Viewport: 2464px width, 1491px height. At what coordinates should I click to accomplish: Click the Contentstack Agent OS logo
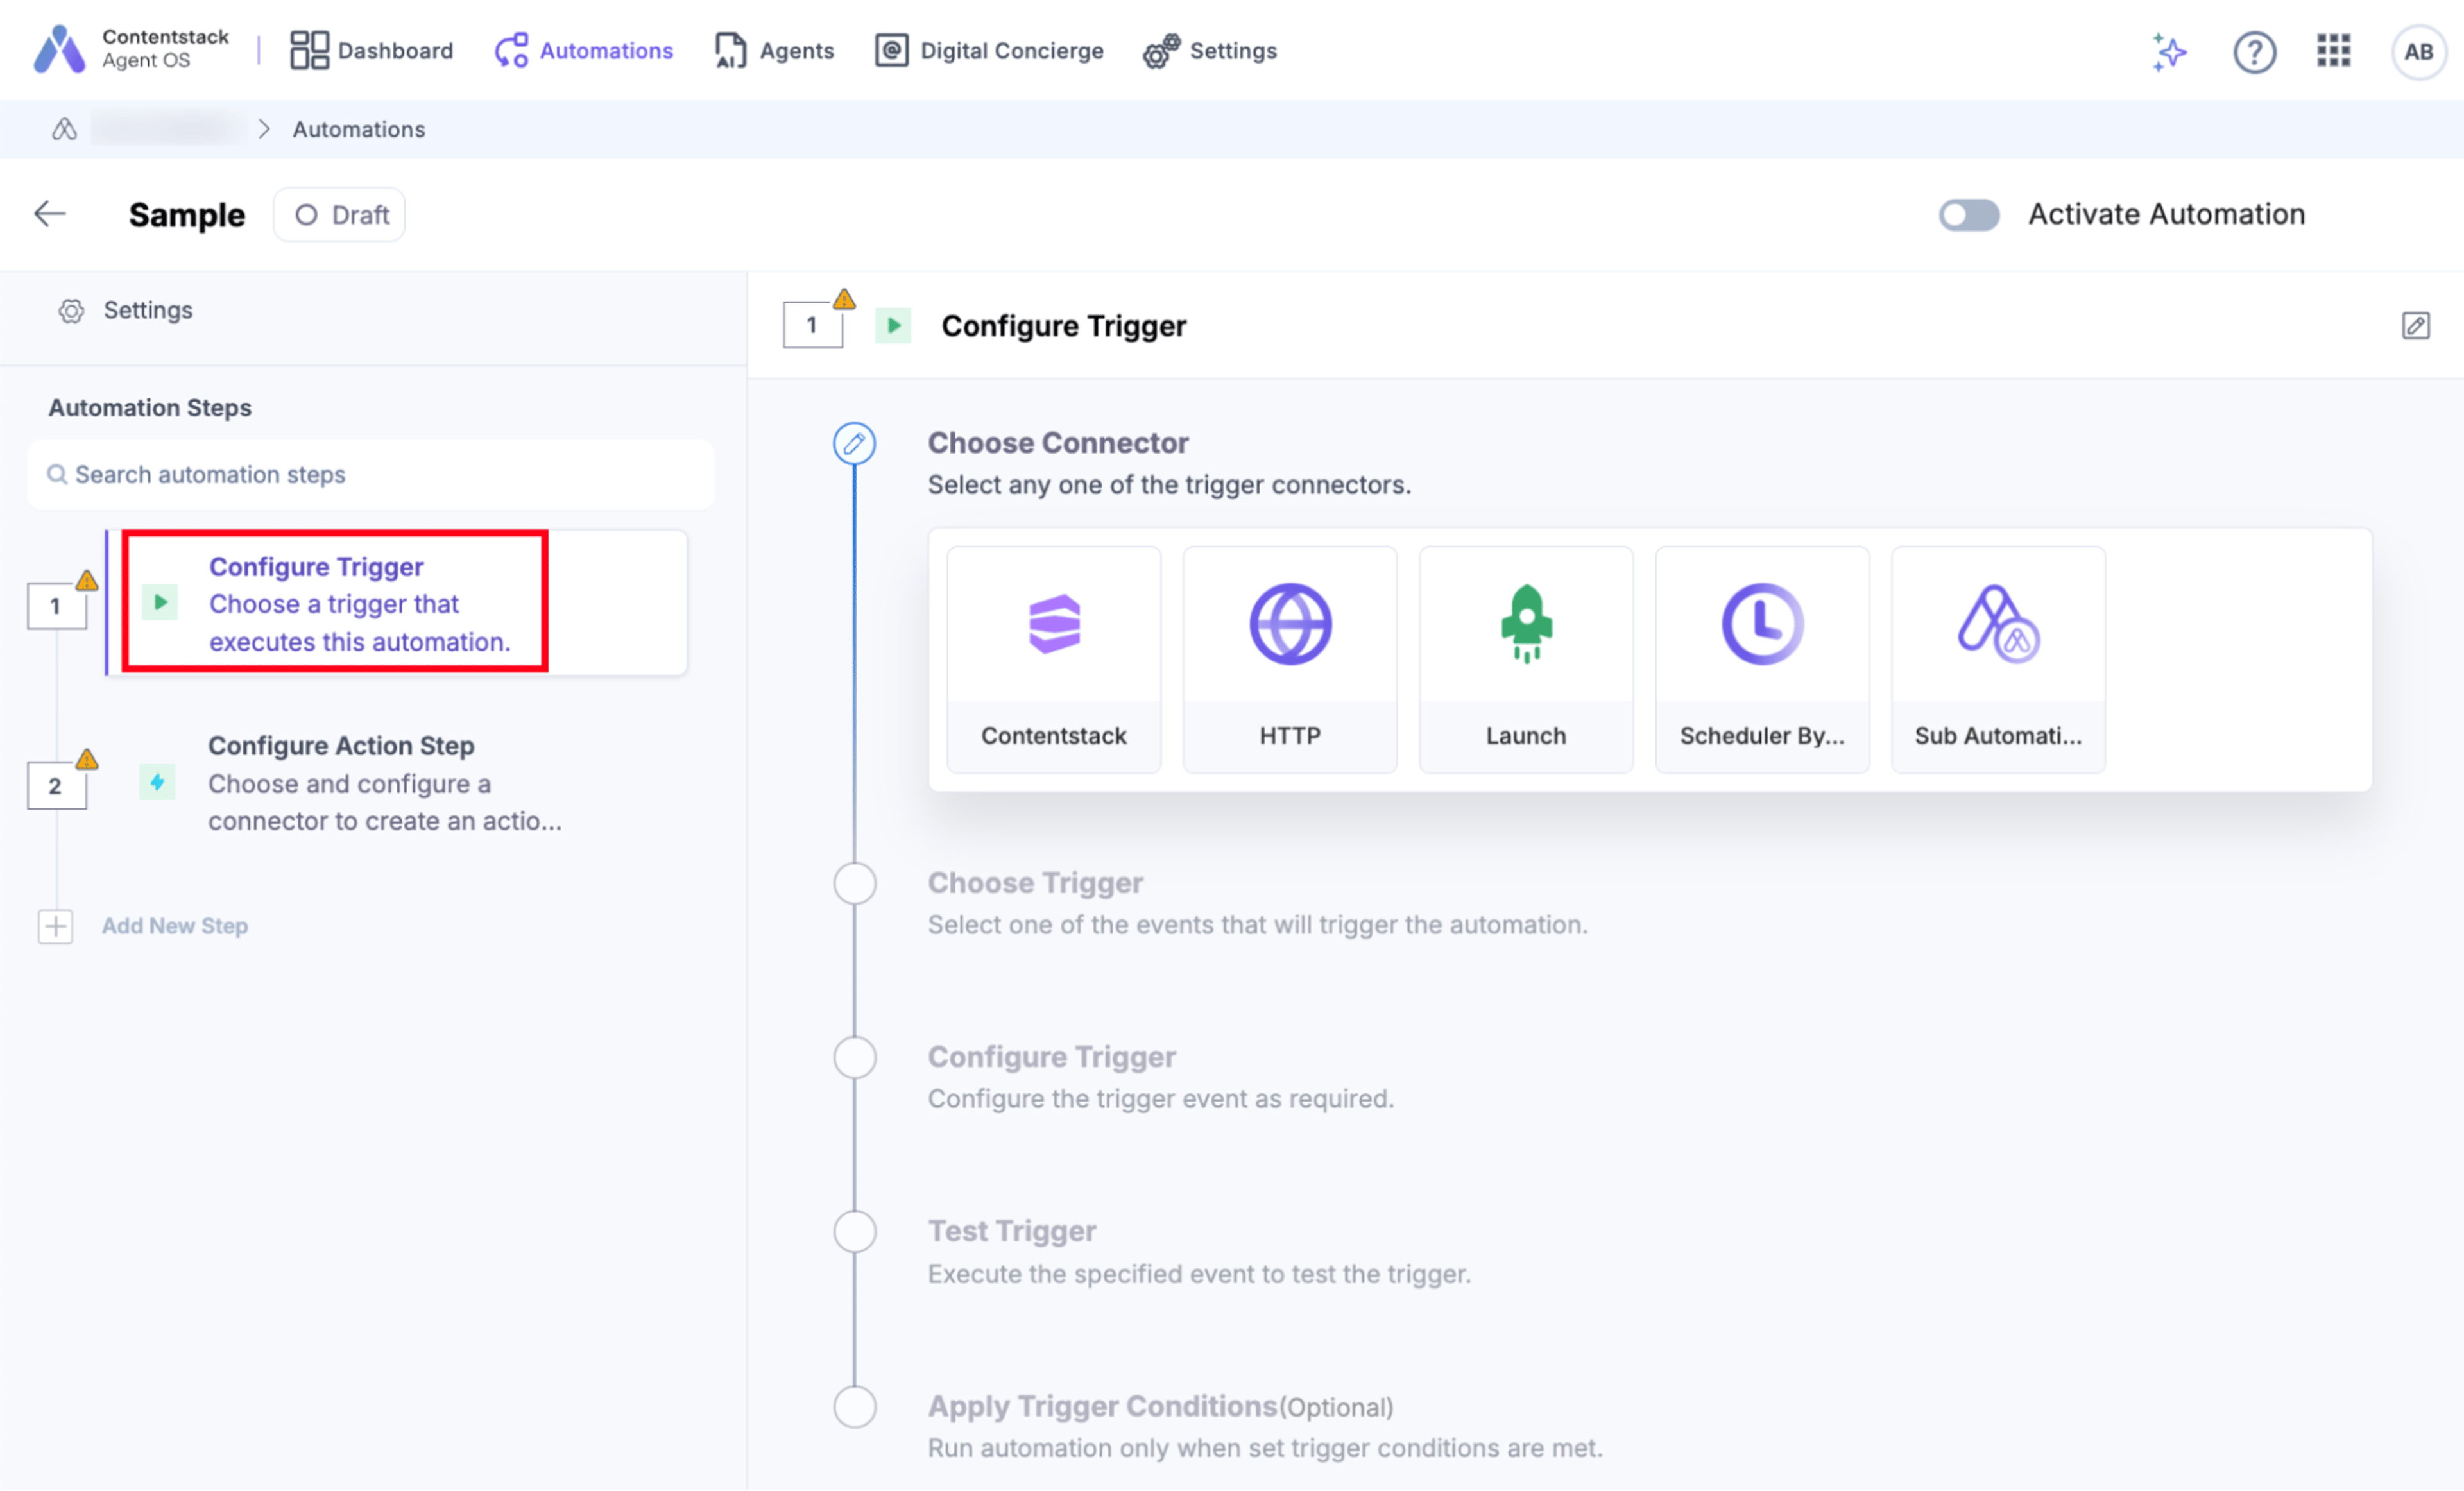(x=131, y=49)
